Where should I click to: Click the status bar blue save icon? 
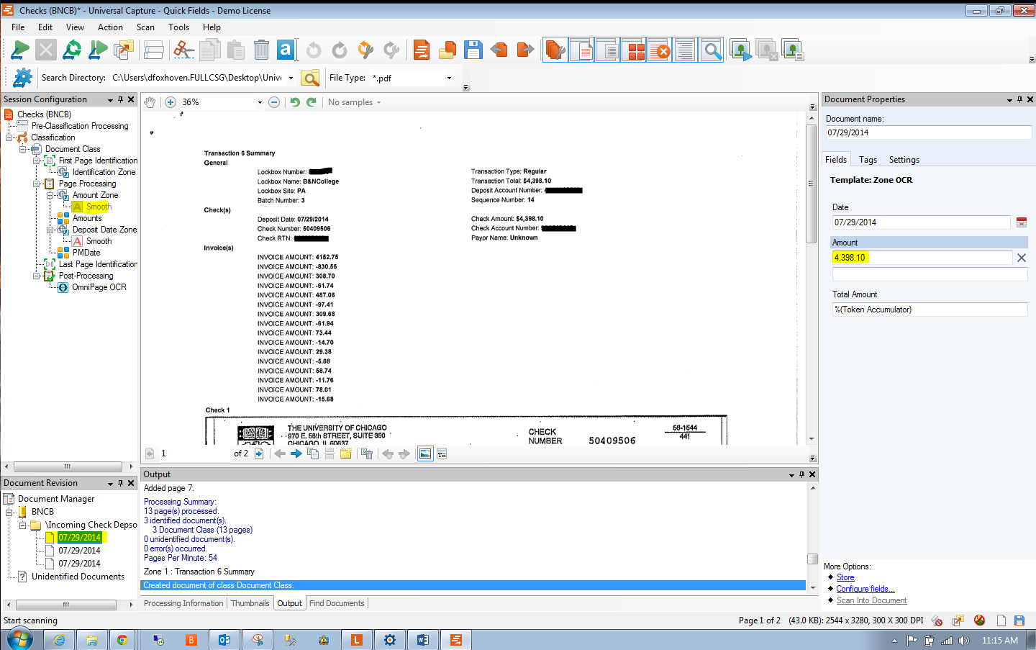click(1019, 620)
